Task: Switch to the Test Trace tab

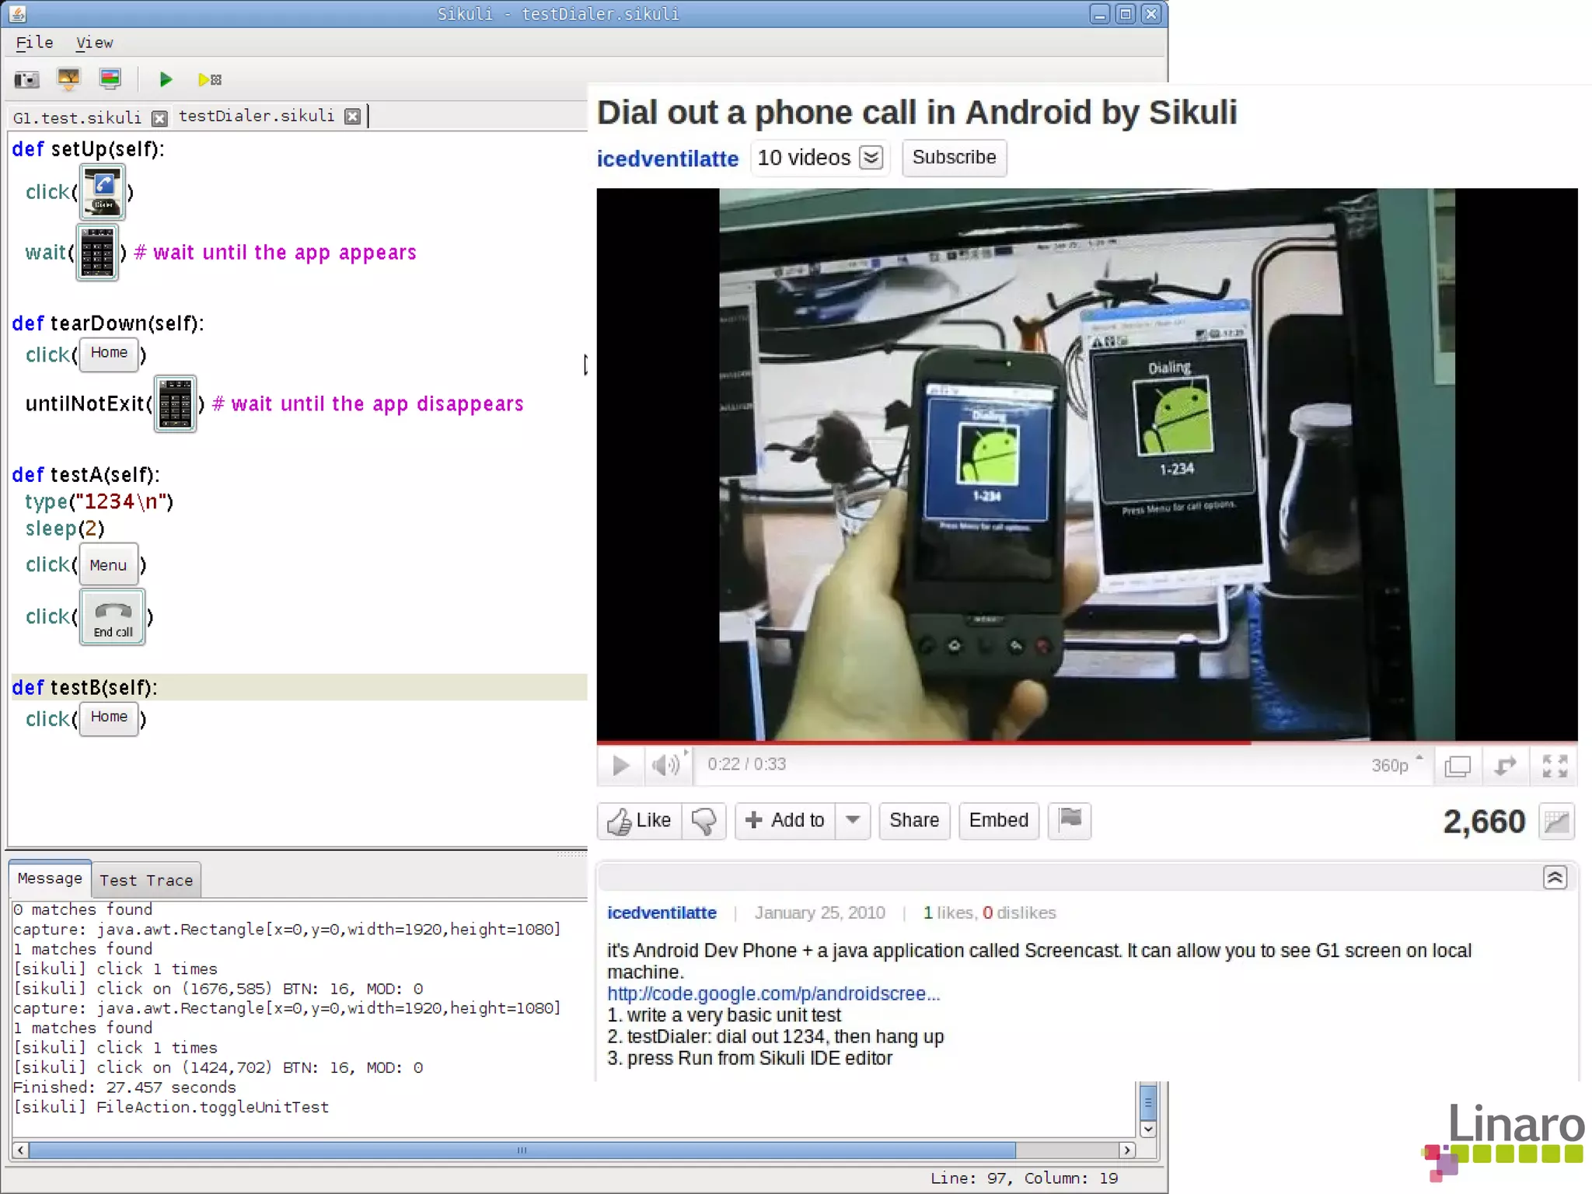Action: [x=146, y=880]
